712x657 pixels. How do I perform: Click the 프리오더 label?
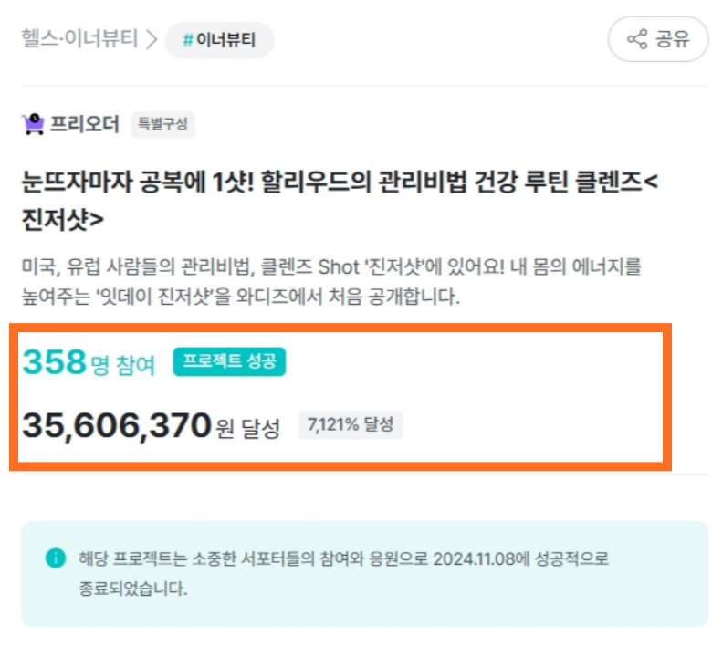click(84, 124)
